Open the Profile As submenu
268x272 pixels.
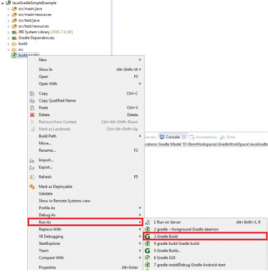tap(86, 208)
